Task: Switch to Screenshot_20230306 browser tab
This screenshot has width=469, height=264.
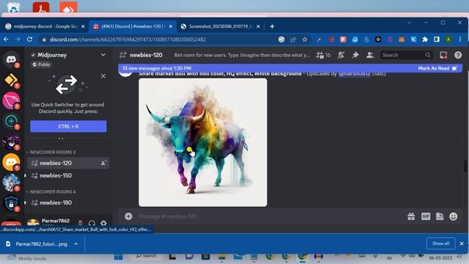Action: coord(221,26)
